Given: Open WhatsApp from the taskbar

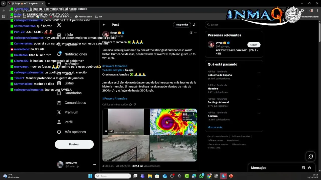Looking at the screenshot, I should [x=202, y=176].
